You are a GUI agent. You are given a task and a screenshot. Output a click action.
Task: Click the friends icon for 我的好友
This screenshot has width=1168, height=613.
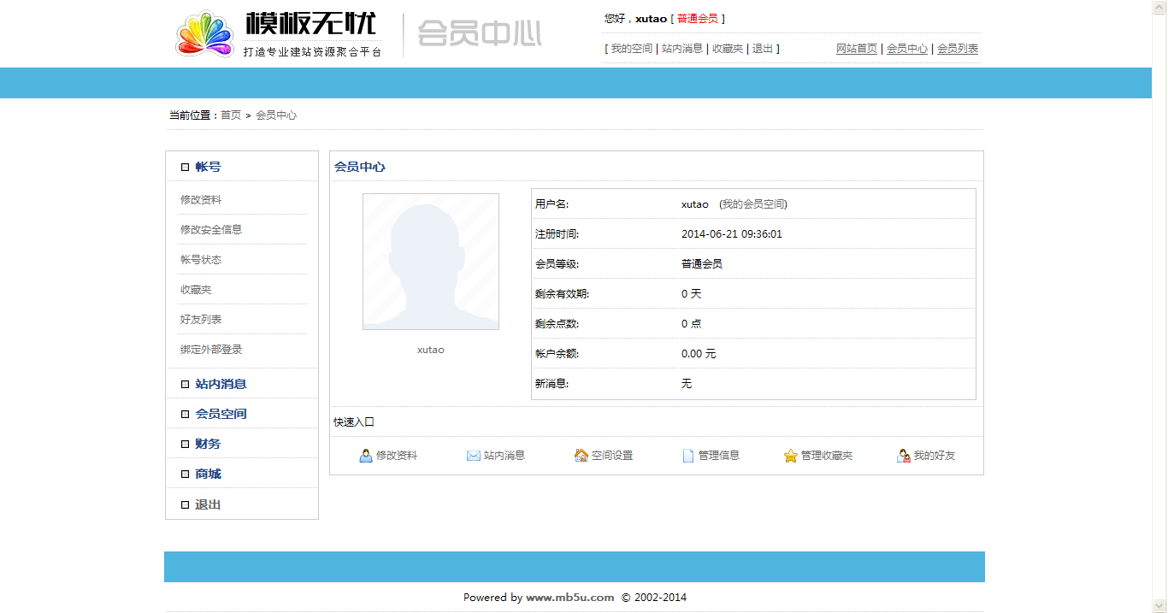904,456
